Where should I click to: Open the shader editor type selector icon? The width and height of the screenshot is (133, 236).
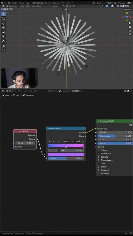click(3, 91)
